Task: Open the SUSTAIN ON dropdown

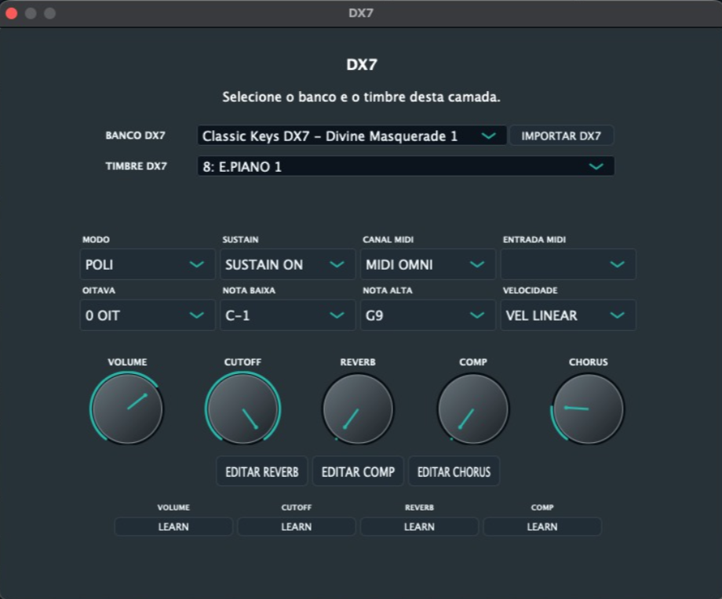Action: pyautogui.click(x=288, y=264)
